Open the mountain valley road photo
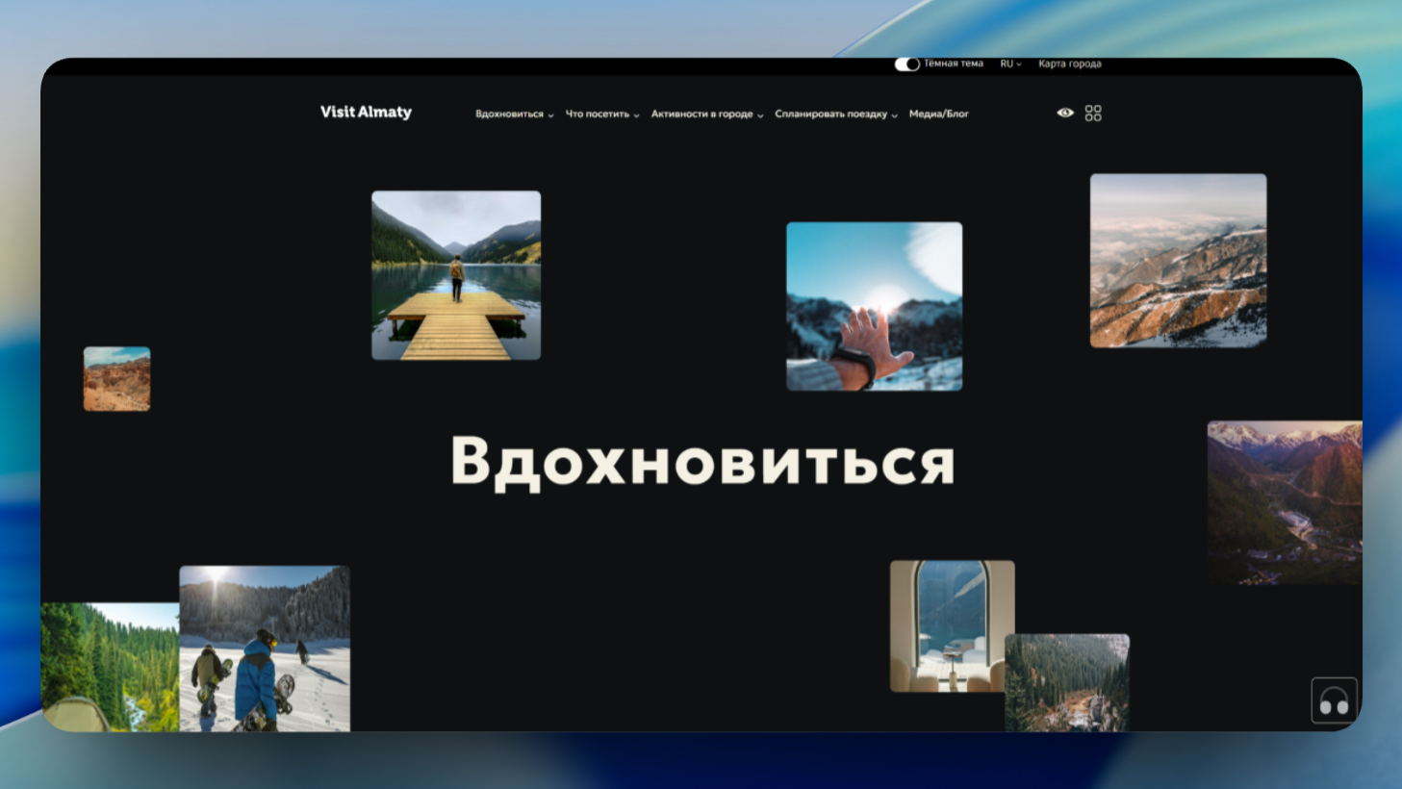 point(1285,502)
